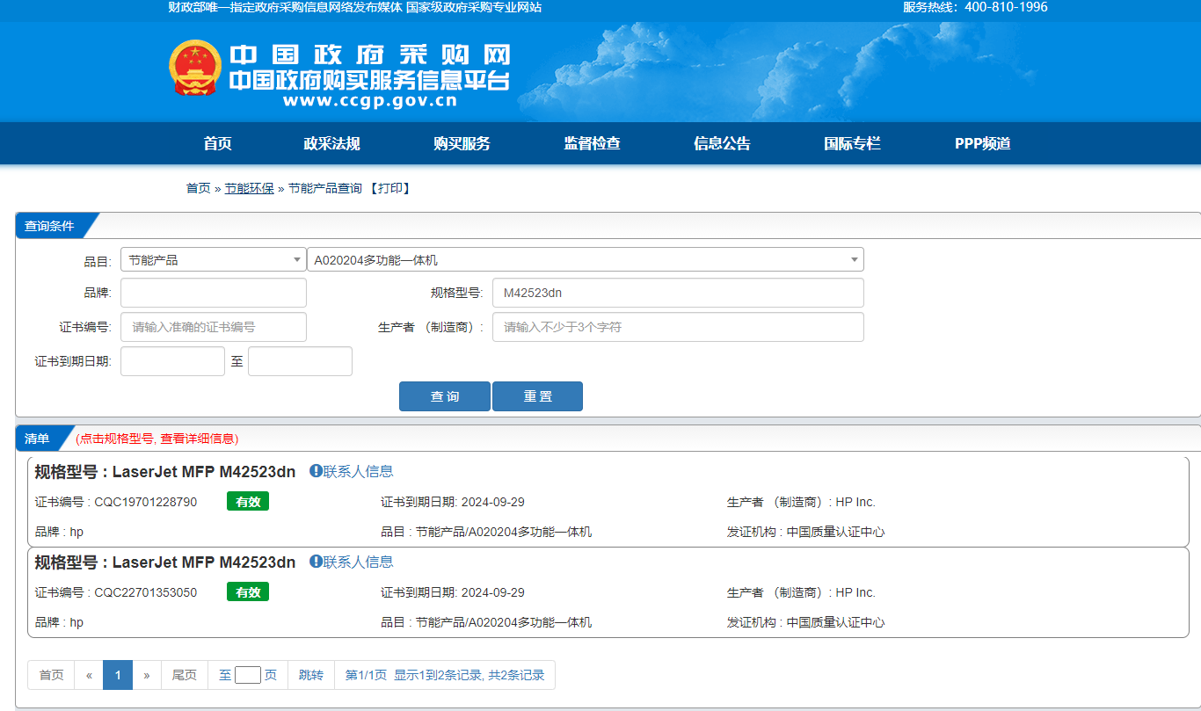Viewport: 1201px width, 711px height.
Task: Open 联系人信息 for certificate CQC19701228790
Action: [x=359, y=471]
